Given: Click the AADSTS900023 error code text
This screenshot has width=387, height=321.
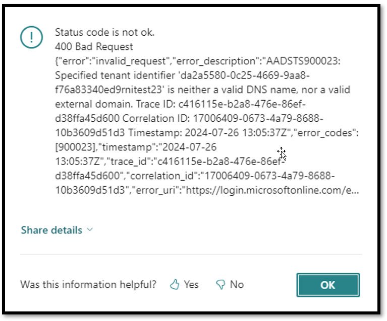Looking at the screenshot, I should (x=303, y=61).
